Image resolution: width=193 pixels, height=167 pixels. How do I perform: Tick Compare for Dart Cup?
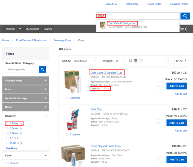[x=67, y=134]
